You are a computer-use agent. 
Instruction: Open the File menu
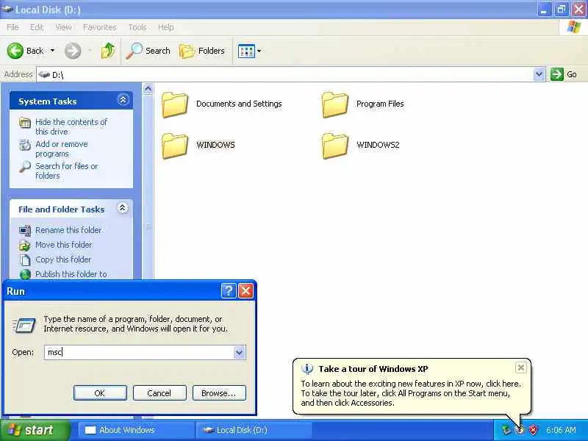pos(12,27)
